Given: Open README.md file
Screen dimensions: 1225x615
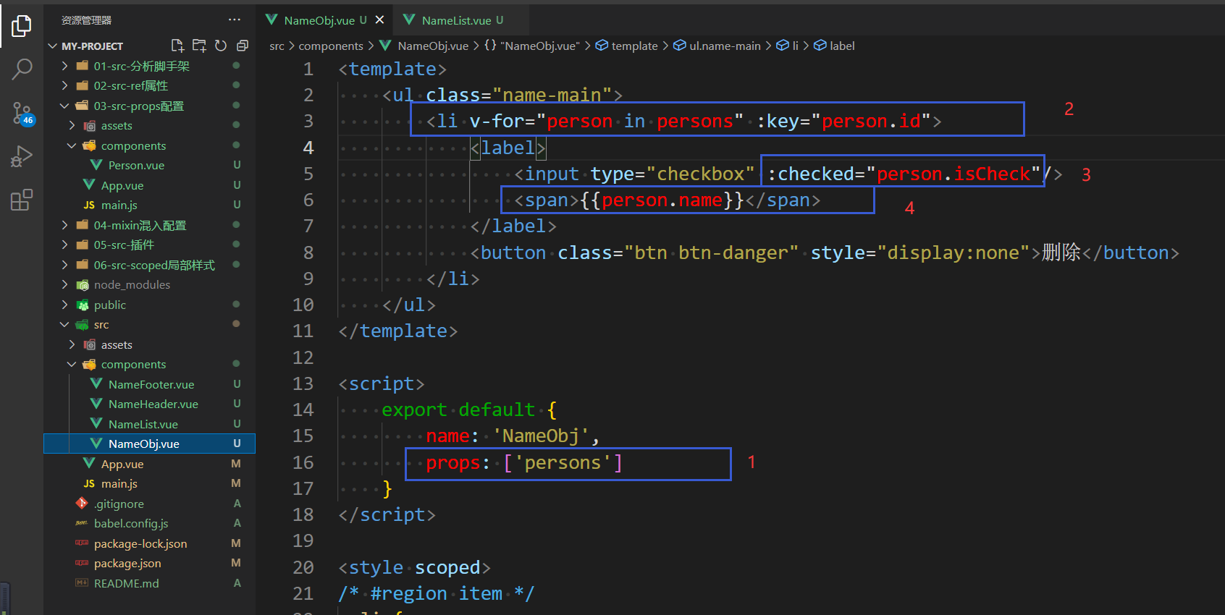Looking at the screenshot, I should [x=127, y=583].
